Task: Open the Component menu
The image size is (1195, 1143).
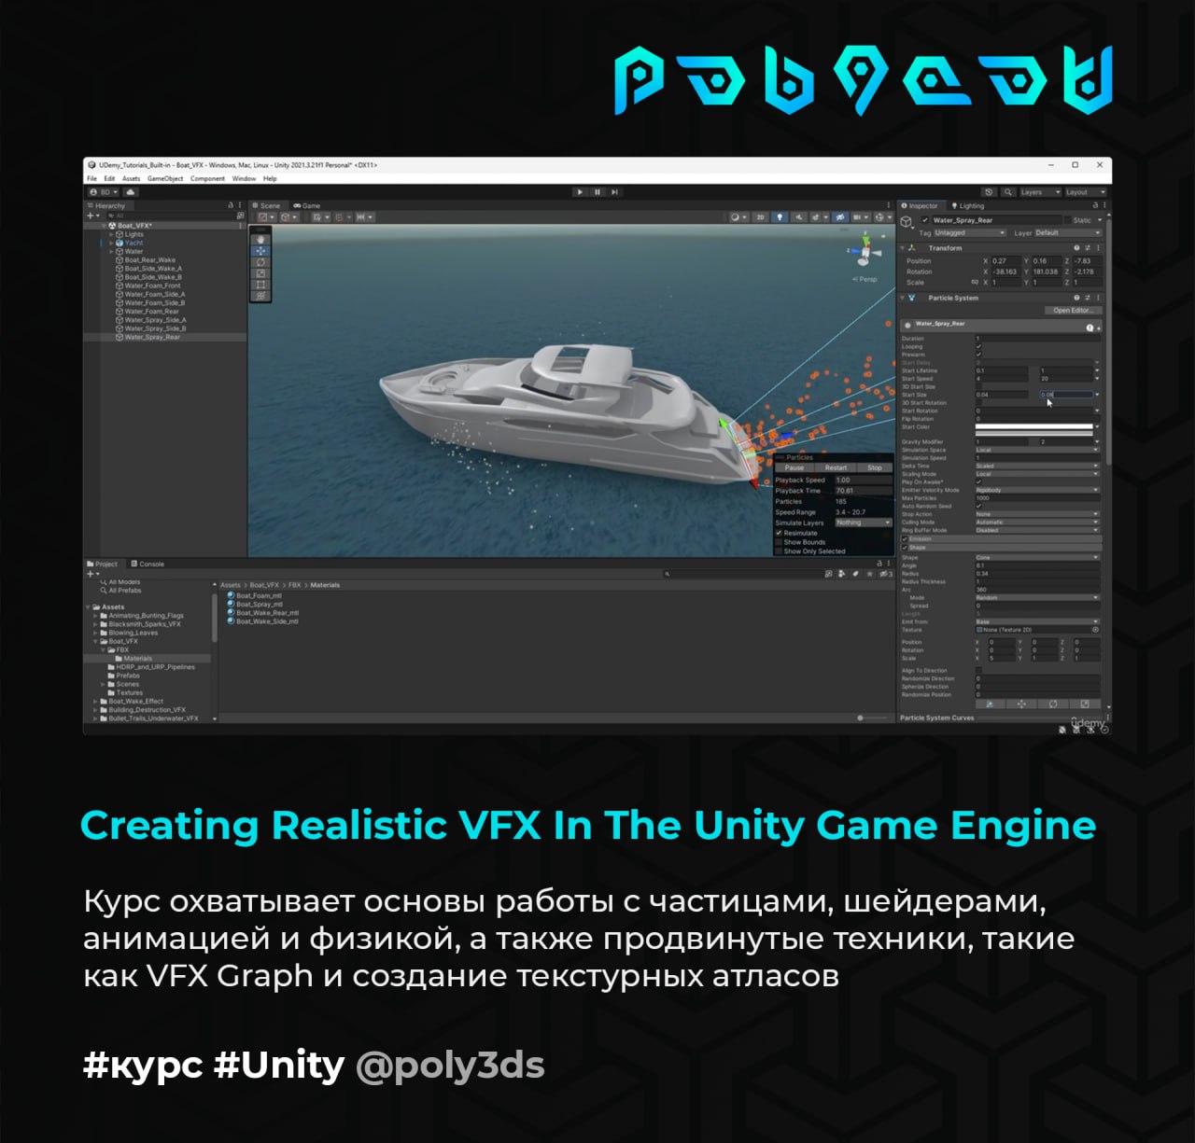Action: point(207,178)
